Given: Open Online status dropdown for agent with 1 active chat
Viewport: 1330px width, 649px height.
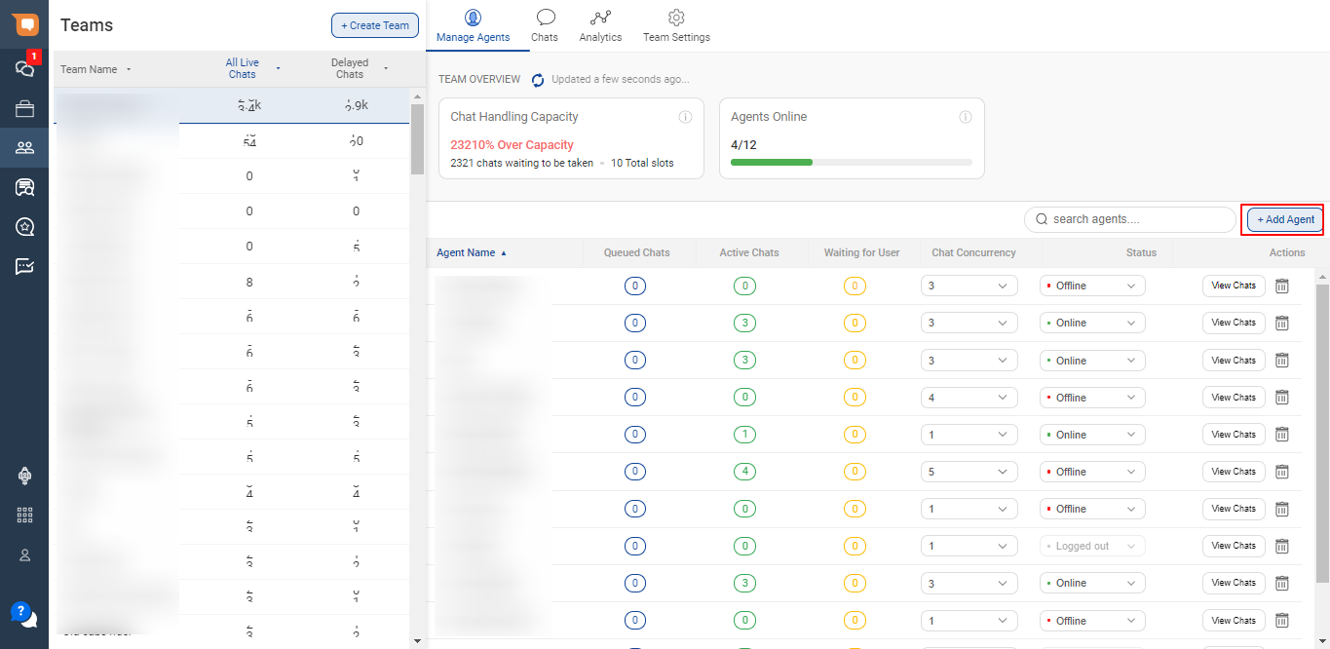Looking at the screenshot, I should [x=1092, y=435].
